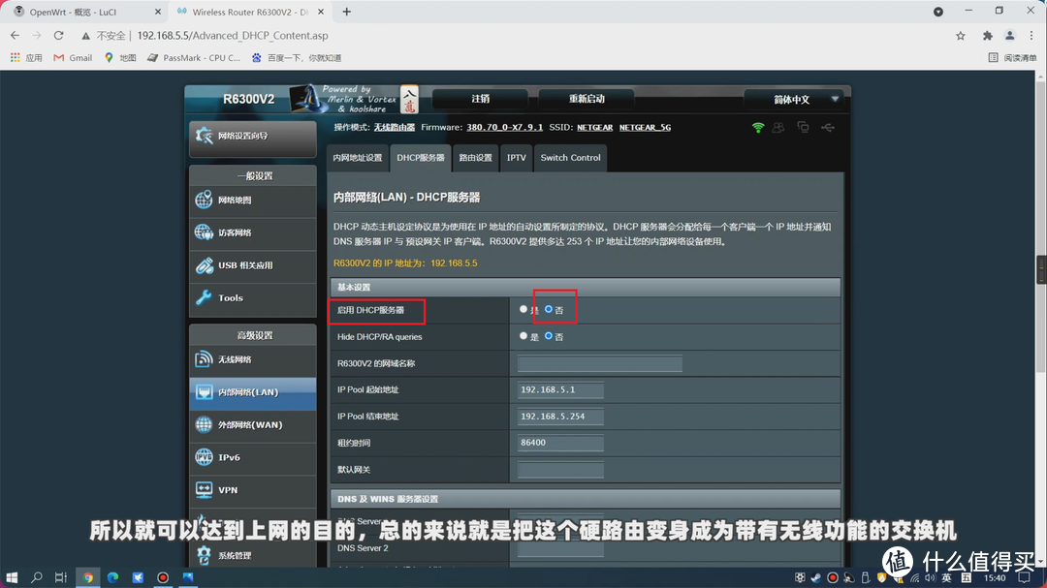The width and height of the screenshot is (1047, 588).
Task: Open Windows taskbar search
Action: 37,577
